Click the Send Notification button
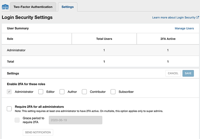Screen dimensions: 200x139 [x=38, y=132]
